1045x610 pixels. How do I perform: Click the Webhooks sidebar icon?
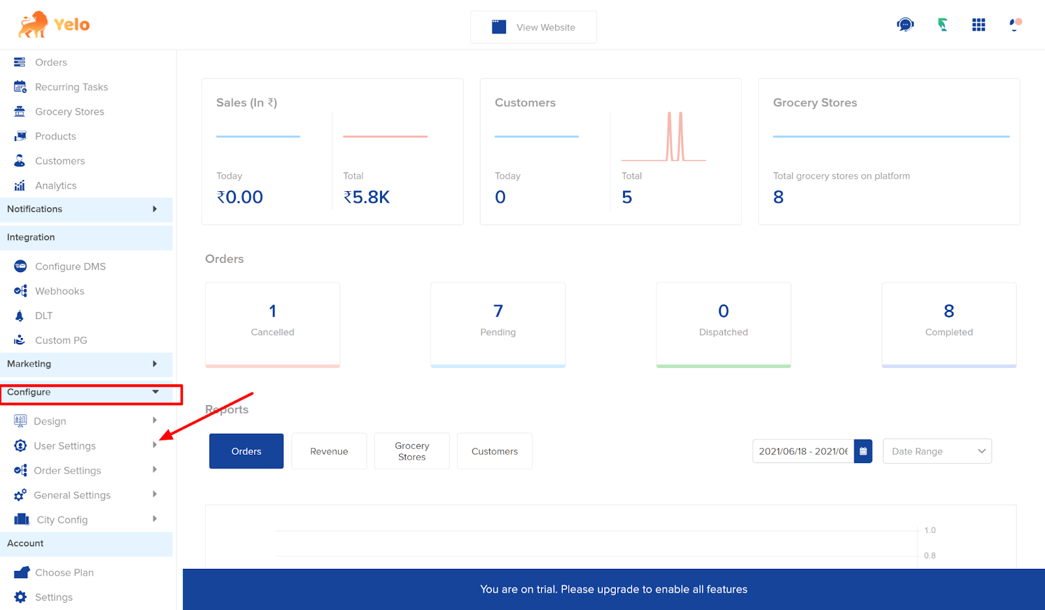[21, 291]
